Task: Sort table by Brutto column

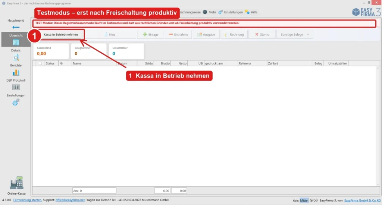Action: click(x=162, y=63)
